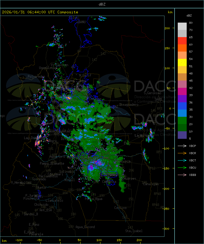Click the dBZ title at the top
The height and width of the screenshot is (244, 204).
(102, 4)
